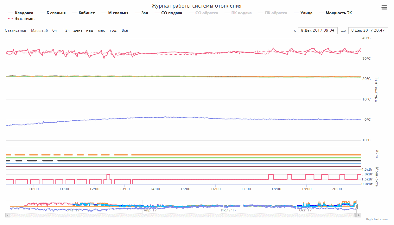Toggle the Зал legend entry
Screen dimensions: 394x225
(x=141, y=13)
